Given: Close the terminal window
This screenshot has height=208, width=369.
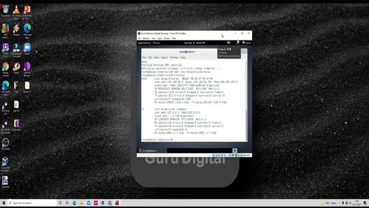Looking at the screenshot, I should [244, 51].
